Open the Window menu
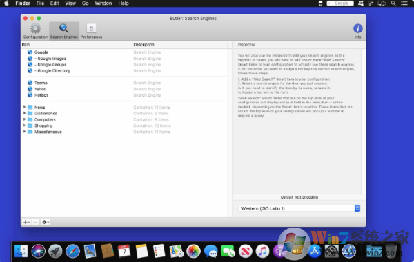Viewport: 414px width, 262px height. [x=103, y=3]
